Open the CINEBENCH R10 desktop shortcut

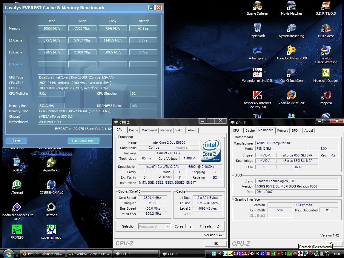click(51, 185)
